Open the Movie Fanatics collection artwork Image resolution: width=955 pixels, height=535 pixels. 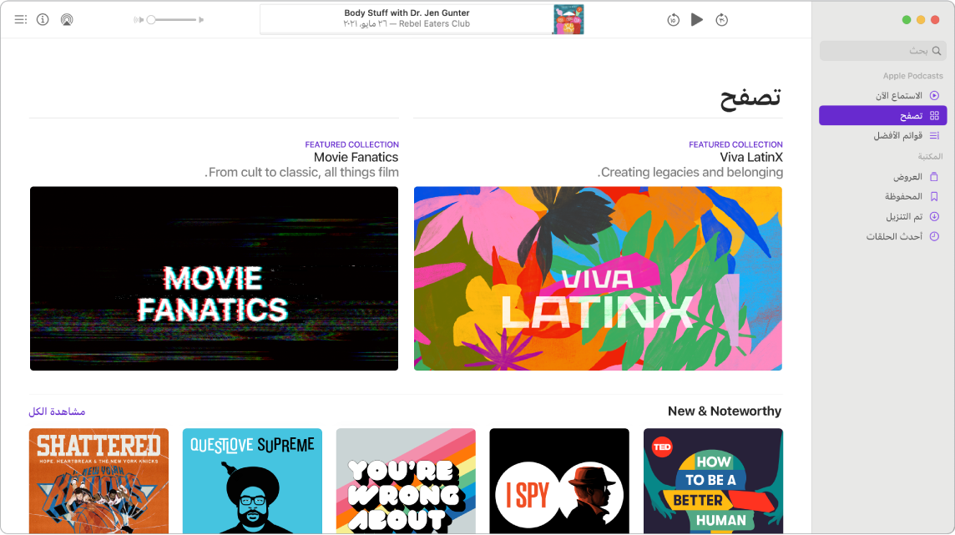coord(214,278)
